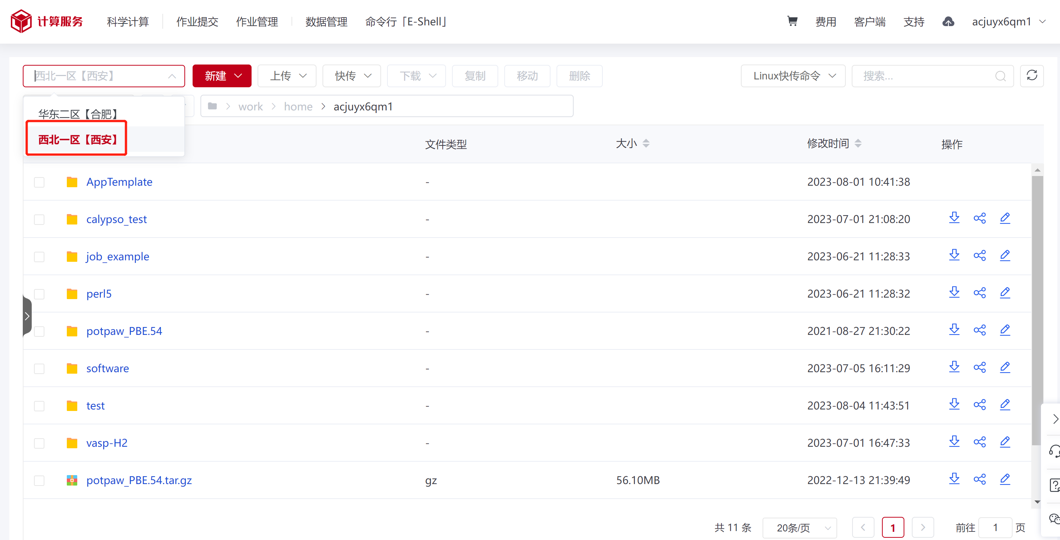Open 命令行「E-Shell」 menu item

pyautogui.click(x=406, y=21)
